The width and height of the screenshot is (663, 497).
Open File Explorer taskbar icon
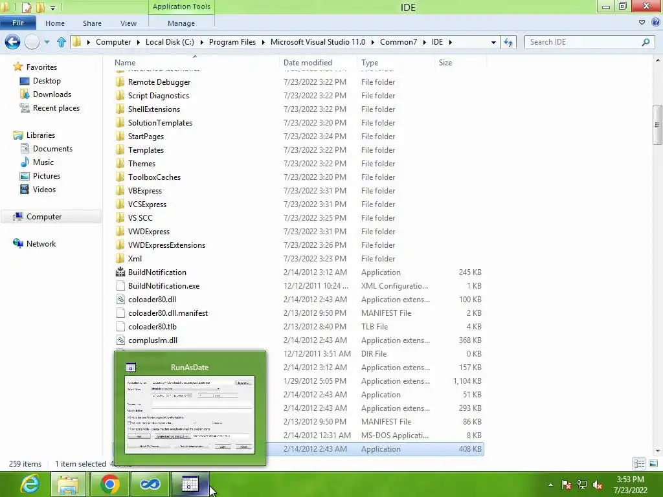tap(68, 484)
